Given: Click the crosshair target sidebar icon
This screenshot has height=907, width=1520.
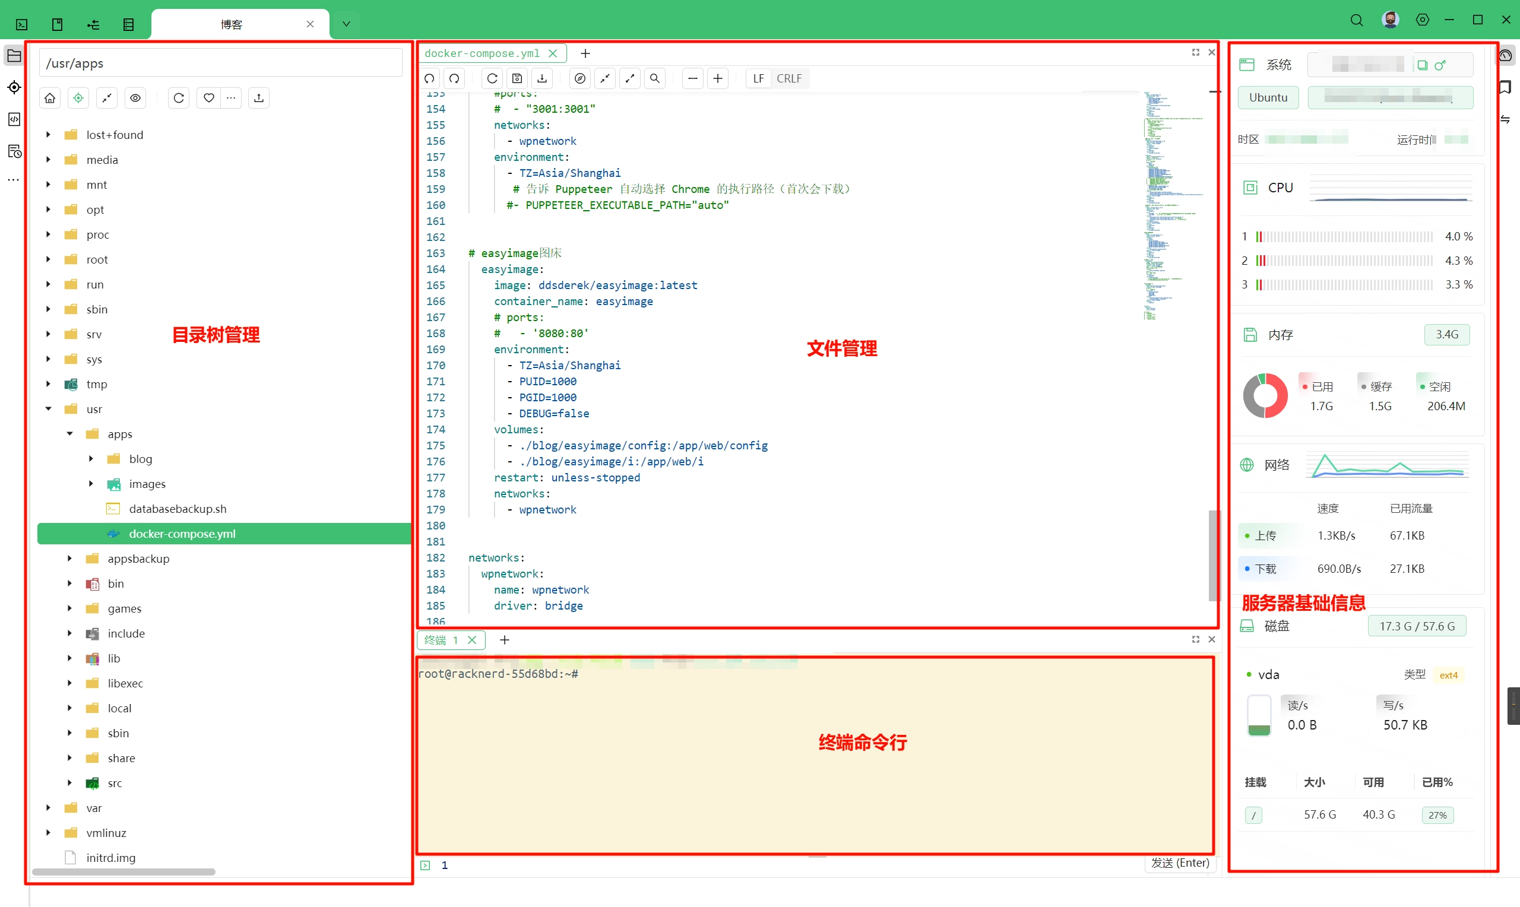Looking at the screenshot, I should point(14,87).
